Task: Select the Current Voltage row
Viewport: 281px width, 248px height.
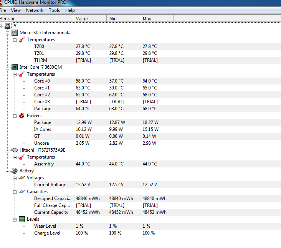Action: tap(157, 185)
